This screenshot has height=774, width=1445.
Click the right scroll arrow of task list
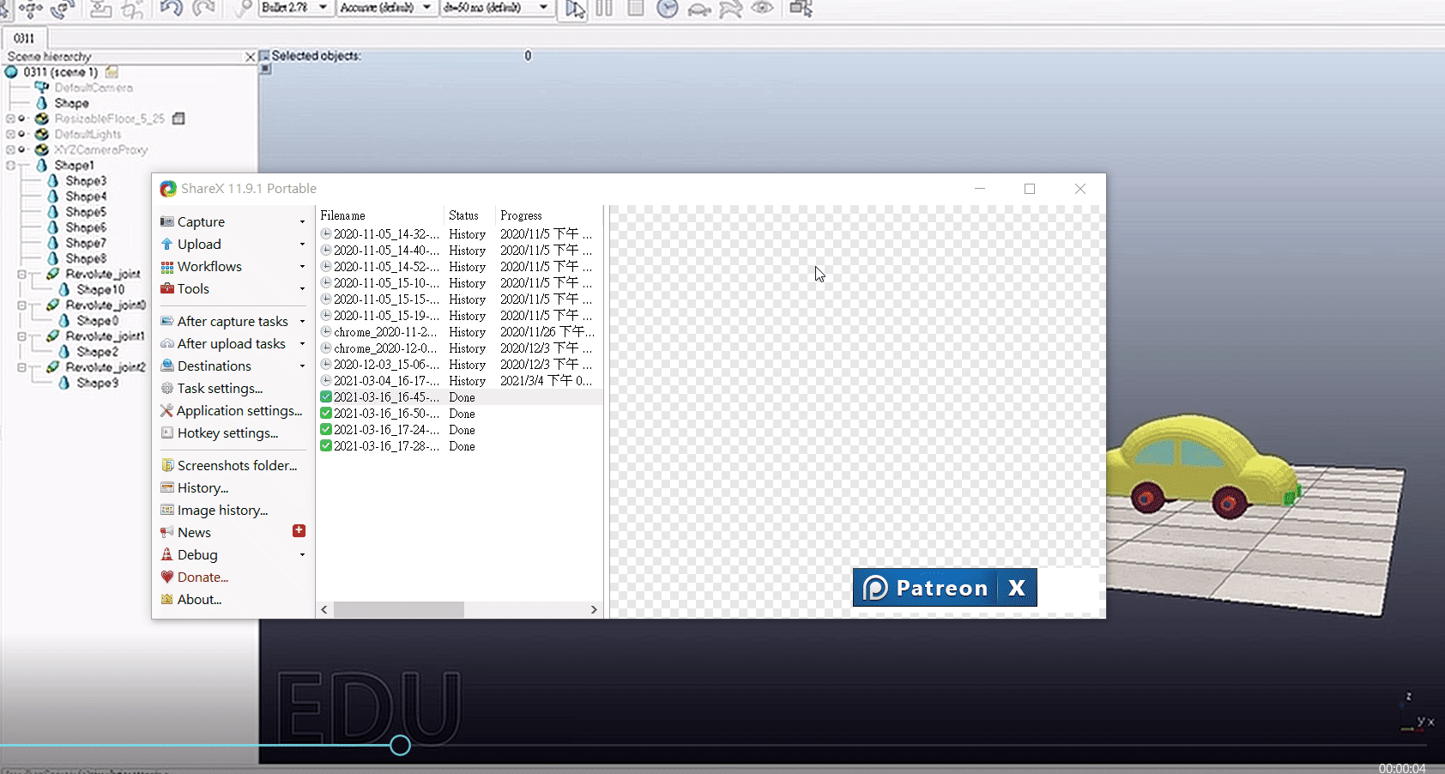pyautogui.click(x=594, y=609)
